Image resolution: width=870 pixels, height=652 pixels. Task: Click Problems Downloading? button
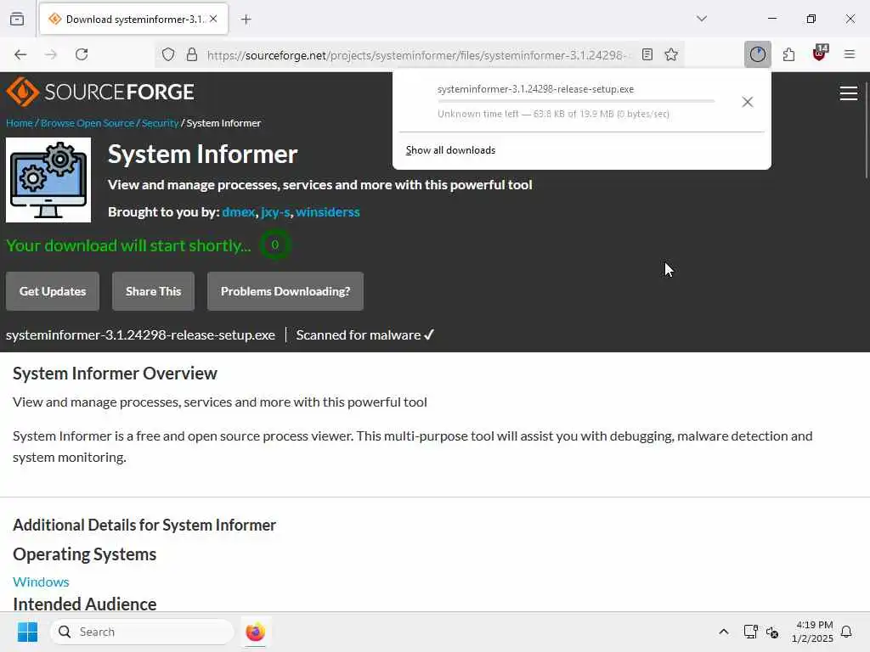285,291
